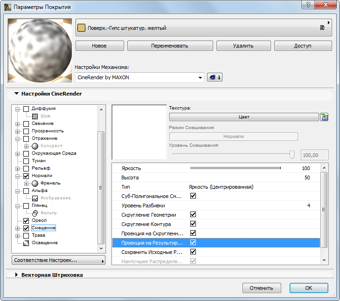The height and width of the screenshot is (301, 340).
Task: Enable the Отражение channel checkbox
Action: tap(26, 139)
